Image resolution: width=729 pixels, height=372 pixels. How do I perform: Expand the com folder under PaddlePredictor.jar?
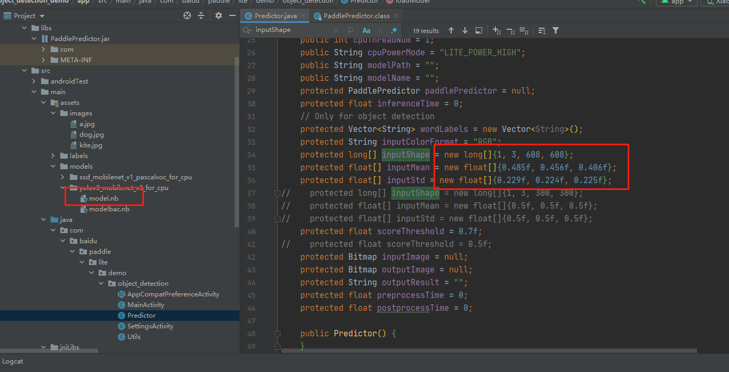point(44,49)
